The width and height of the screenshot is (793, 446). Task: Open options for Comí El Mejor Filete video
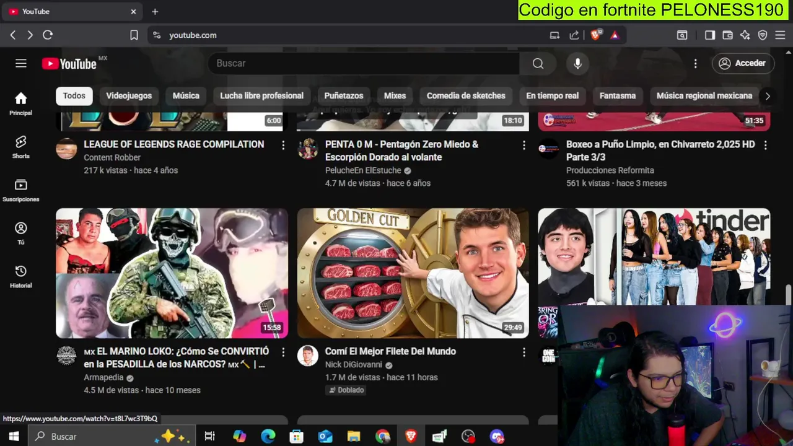pyautogui.click(x=524, y=352)
